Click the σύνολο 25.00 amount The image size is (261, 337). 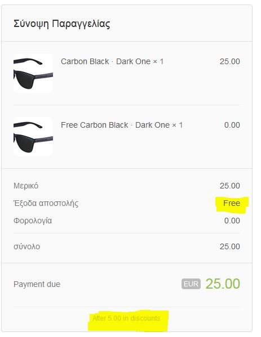[x=230, y=246]
